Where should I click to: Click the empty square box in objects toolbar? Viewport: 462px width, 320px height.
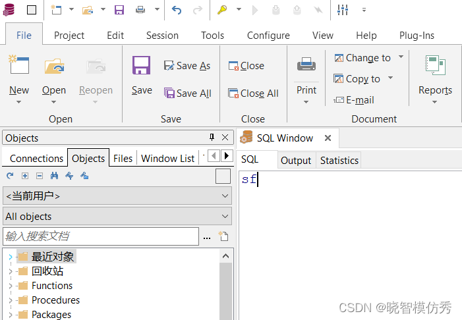point(223,176)
